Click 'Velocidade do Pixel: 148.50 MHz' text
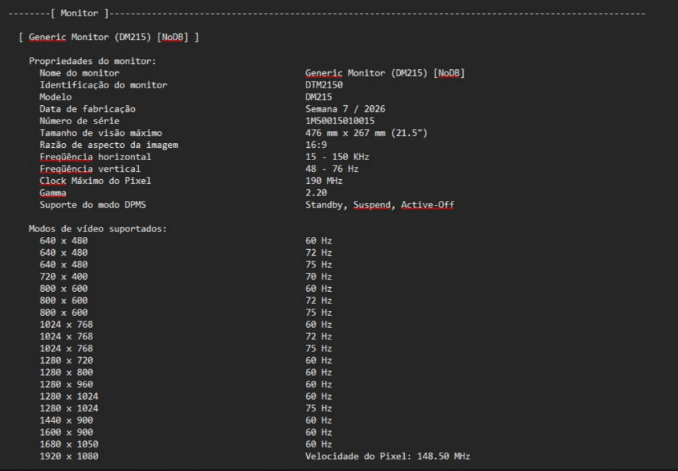 click(x=387, y=456)
